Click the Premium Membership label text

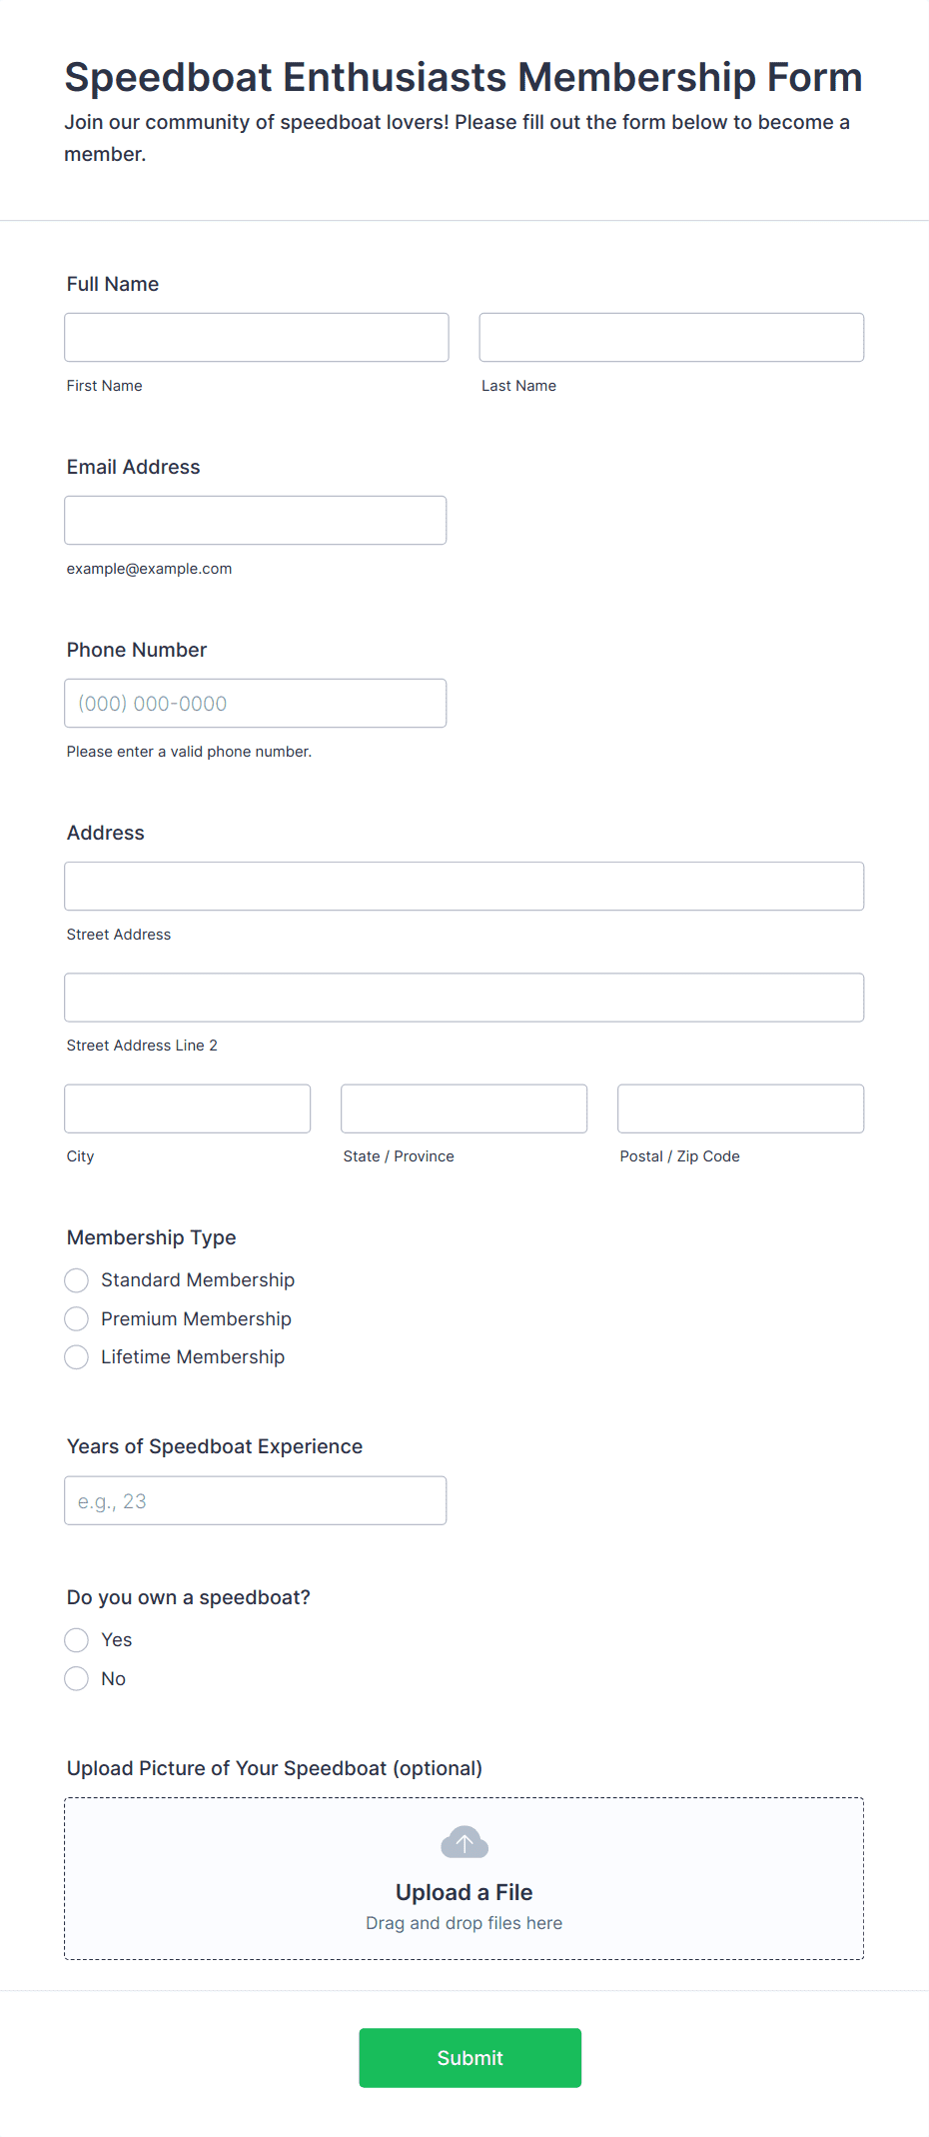[196, 1319]
